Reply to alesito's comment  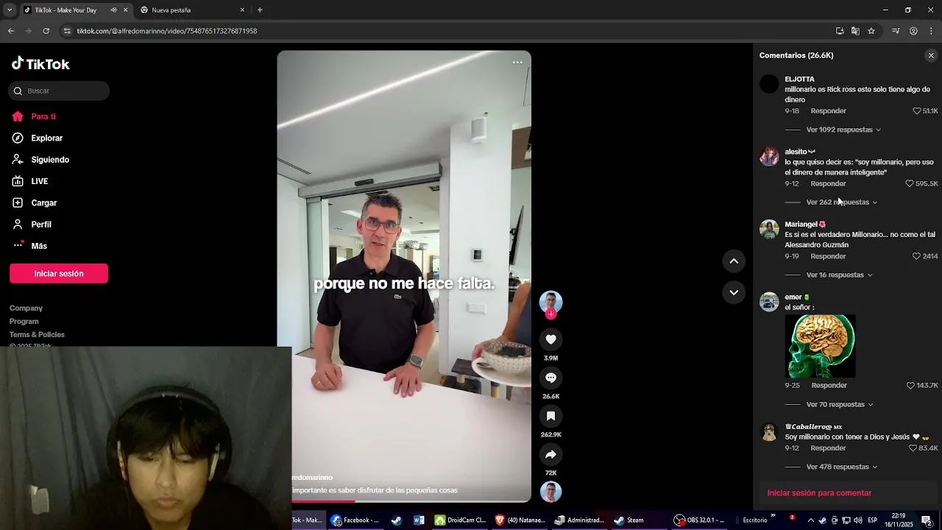(828, 183)
